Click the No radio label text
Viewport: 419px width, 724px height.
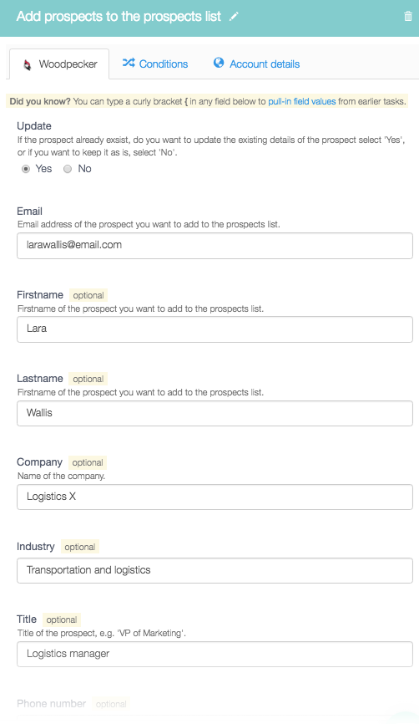(85, 169)
